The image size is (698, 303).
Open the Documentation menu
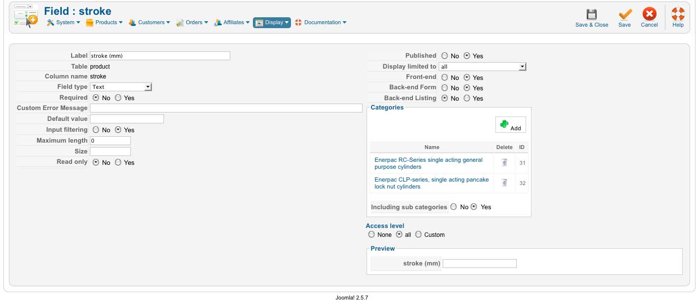tap(321, 22)
